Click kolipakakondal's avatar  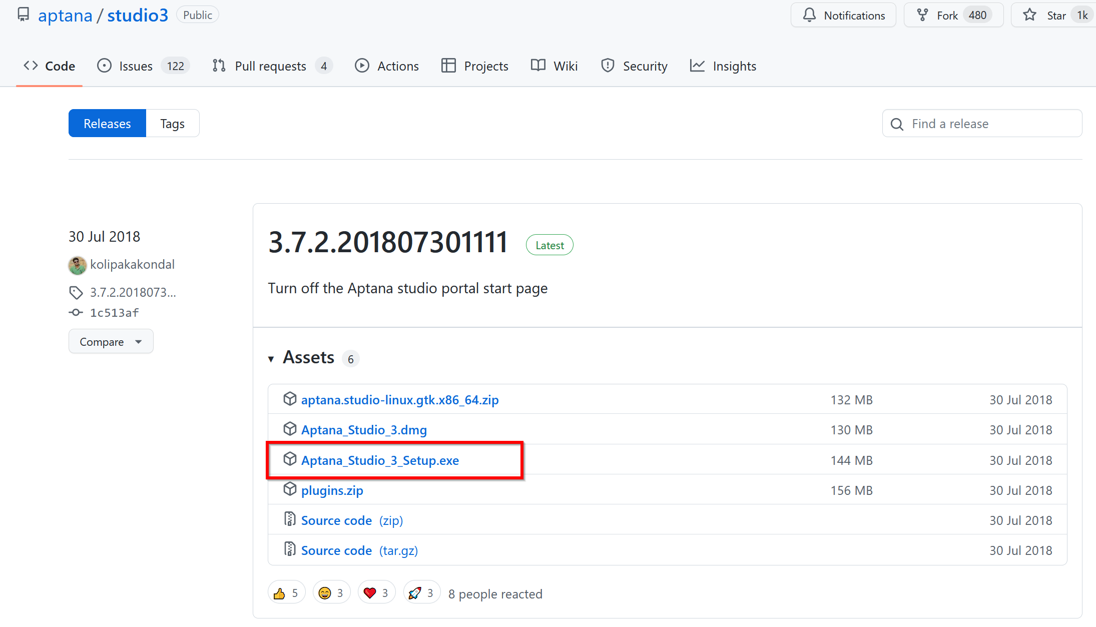pos(78,265)
